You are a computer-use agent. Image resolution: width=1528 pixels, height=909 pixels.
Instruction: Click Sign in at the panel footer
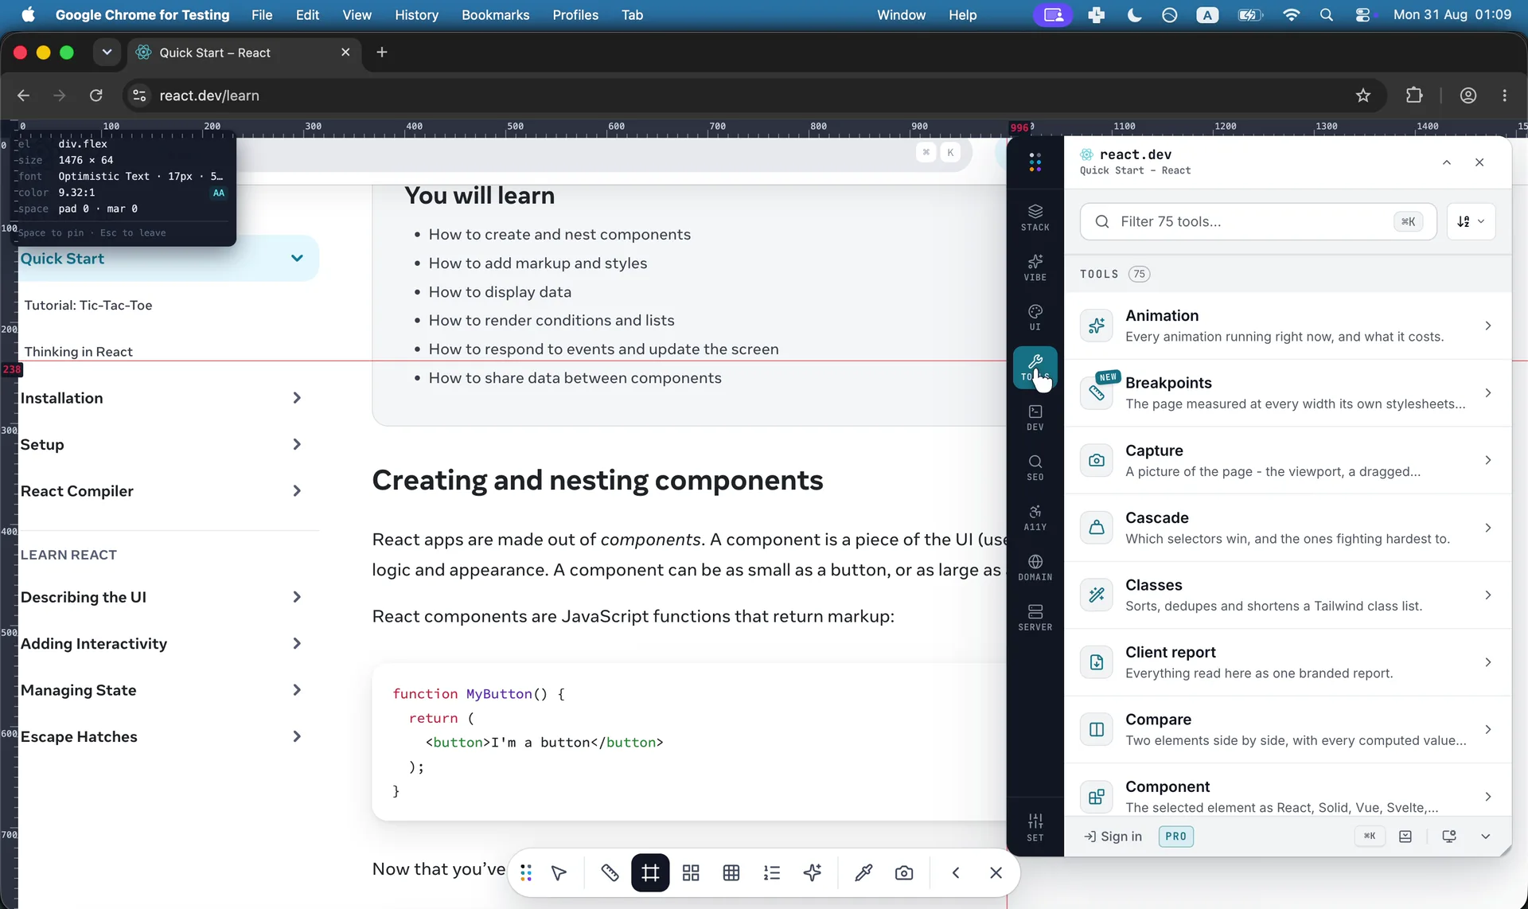point(1113,837)
